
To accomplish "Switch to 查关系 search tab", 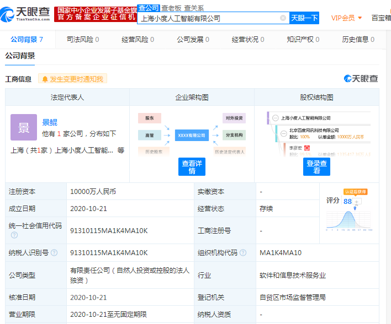I will (194, 8).
